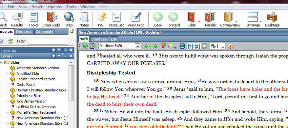Click the document with green arrow icon
This screenshot has height=128, width=288.
[93, 46]
